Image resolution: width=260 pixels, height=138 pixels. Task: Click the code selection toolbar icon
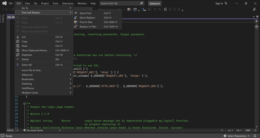[144, 9]
